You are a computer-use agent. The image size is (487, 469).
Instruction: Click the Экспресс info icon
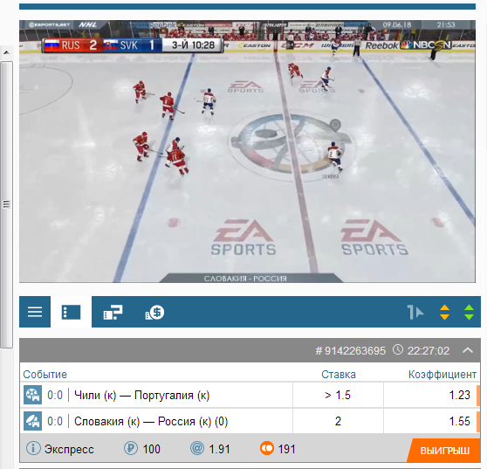(33, 449)
